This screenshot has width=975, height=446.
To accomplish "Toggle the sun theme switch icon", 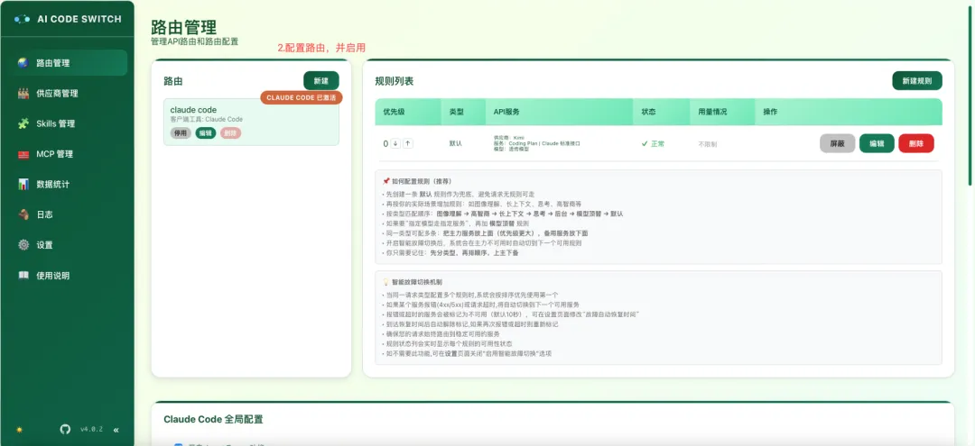I will [x=19, y=429].
